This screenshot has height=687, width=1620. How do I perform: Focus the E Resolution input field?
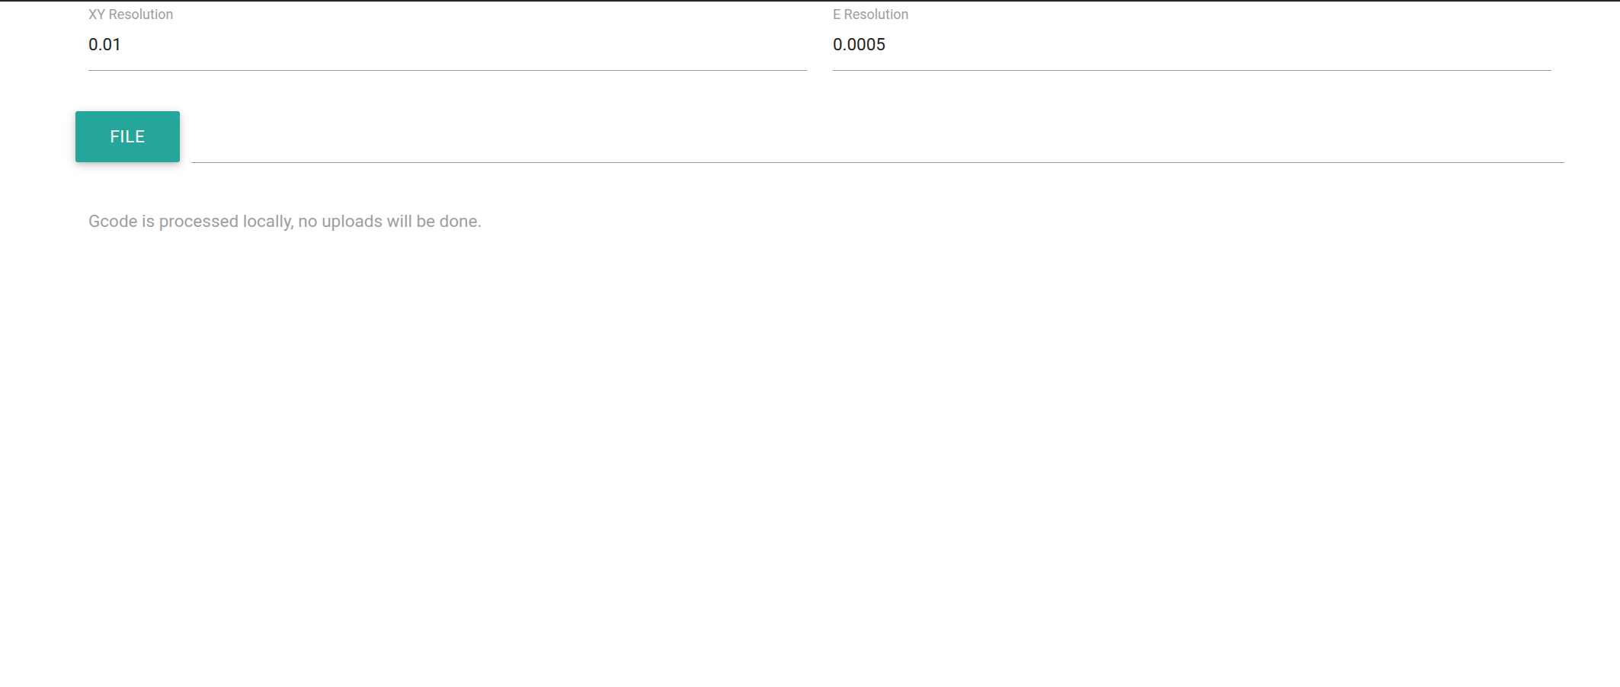[1191, 45]
